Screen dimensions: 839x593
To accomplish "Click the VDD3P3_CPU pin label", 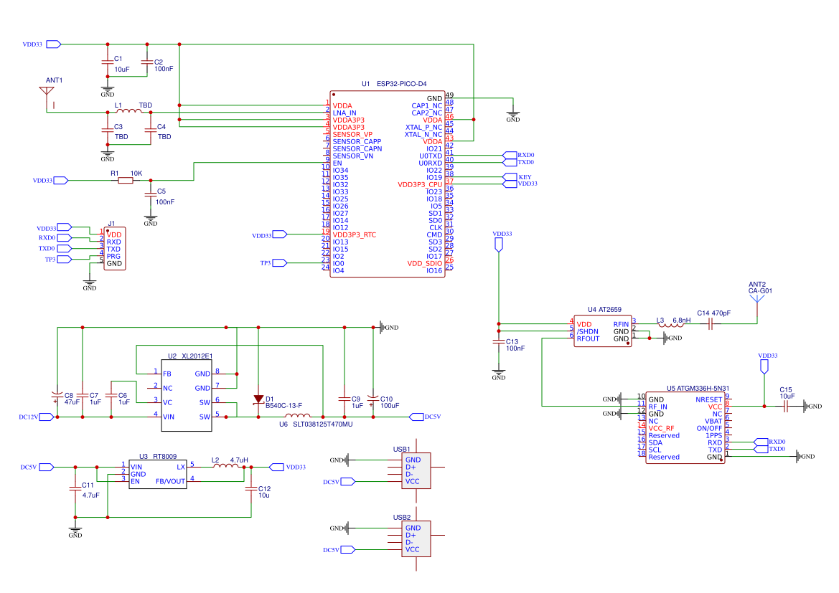I will 420,185.
